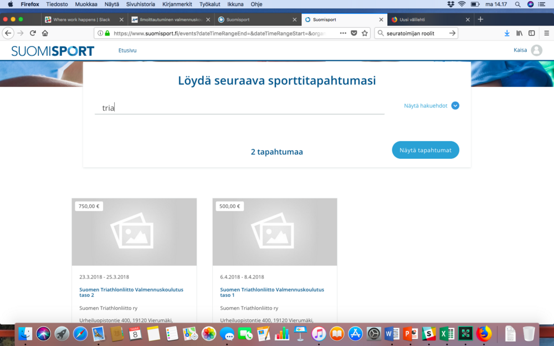The image size is (554, 346).
Task: Open the Firefox application menu
Action: pyautogui.click(x=30, y=4)
